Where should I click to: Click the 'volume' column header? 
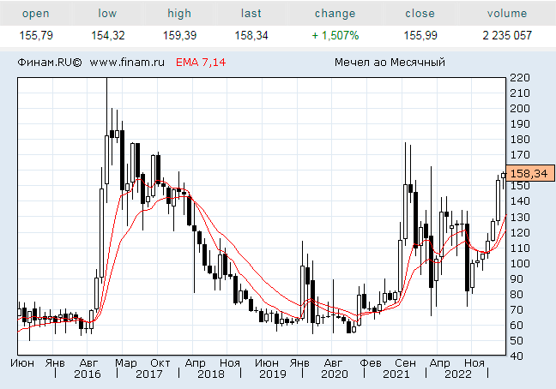[508, 14]
